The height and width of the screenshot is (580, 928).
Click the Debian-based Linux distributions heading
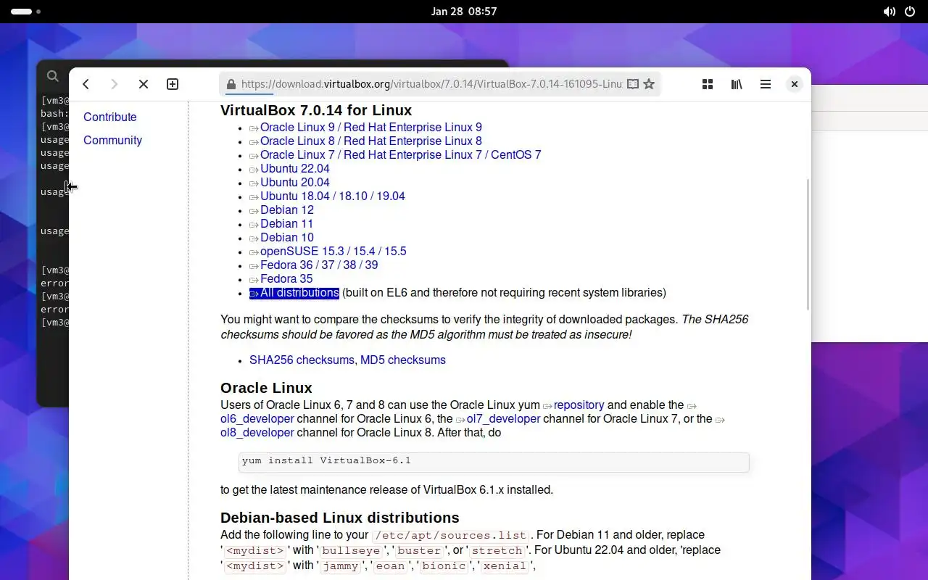pyautogui.click(x=340, y=518)
